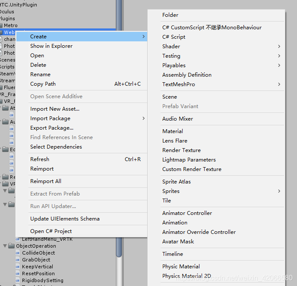Click Reimport
Viewport: 297px width, 286px height.
tap(82, 168)
